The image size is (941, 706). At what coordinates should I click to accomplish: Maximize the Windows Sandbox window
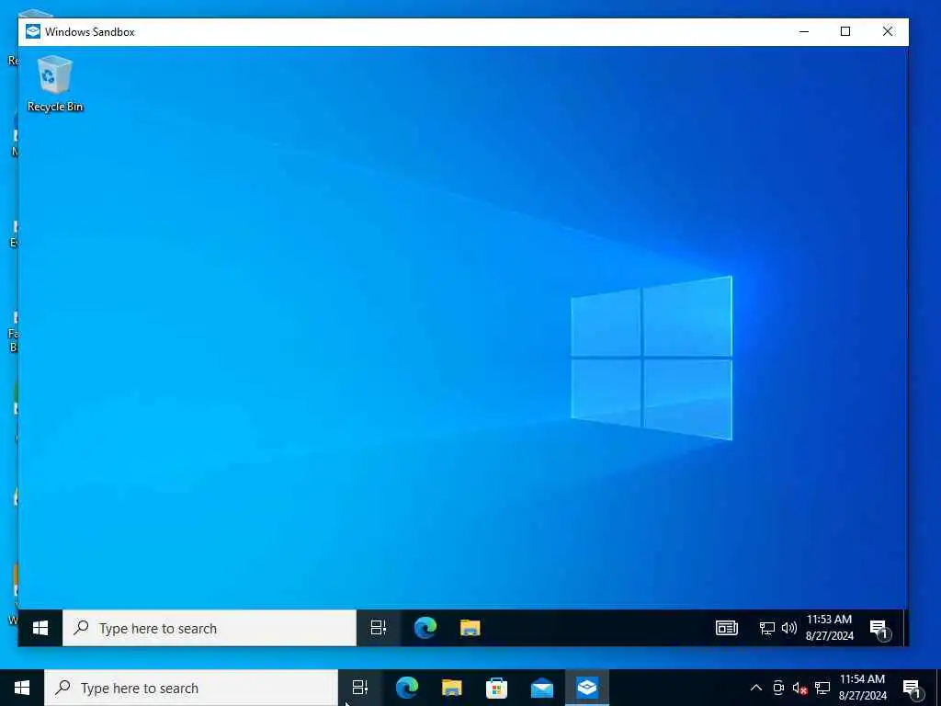coord(845,31)
